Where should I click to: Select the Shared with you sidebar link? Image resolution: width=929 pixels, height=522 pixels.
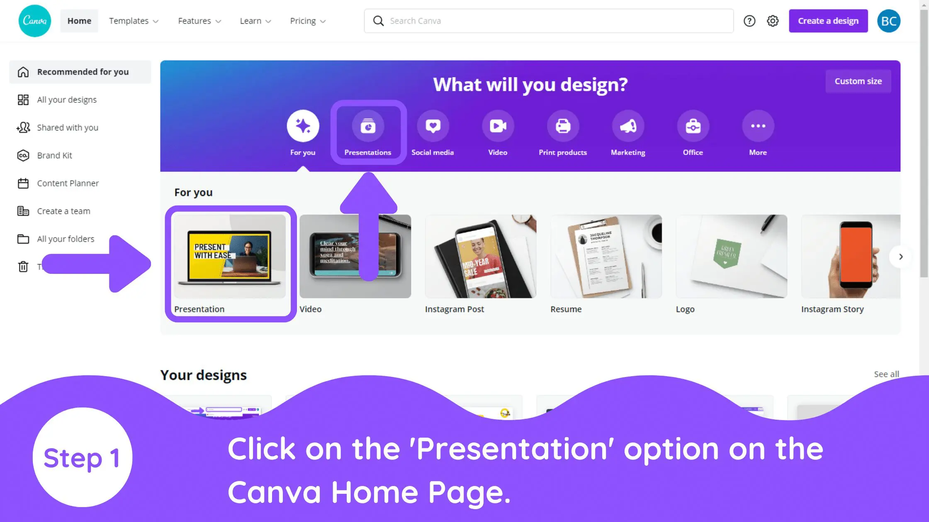click(68, 127)
